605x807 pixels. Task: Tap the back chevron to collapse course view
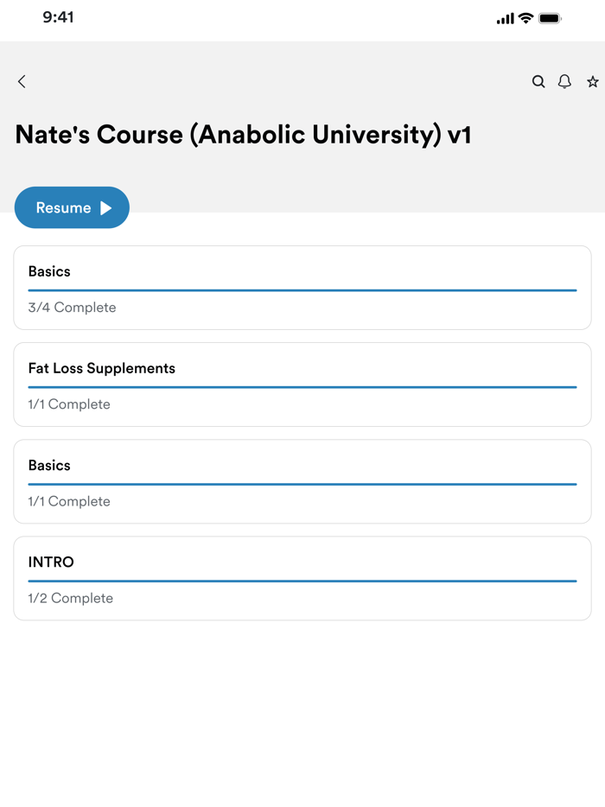click(21, 81)
